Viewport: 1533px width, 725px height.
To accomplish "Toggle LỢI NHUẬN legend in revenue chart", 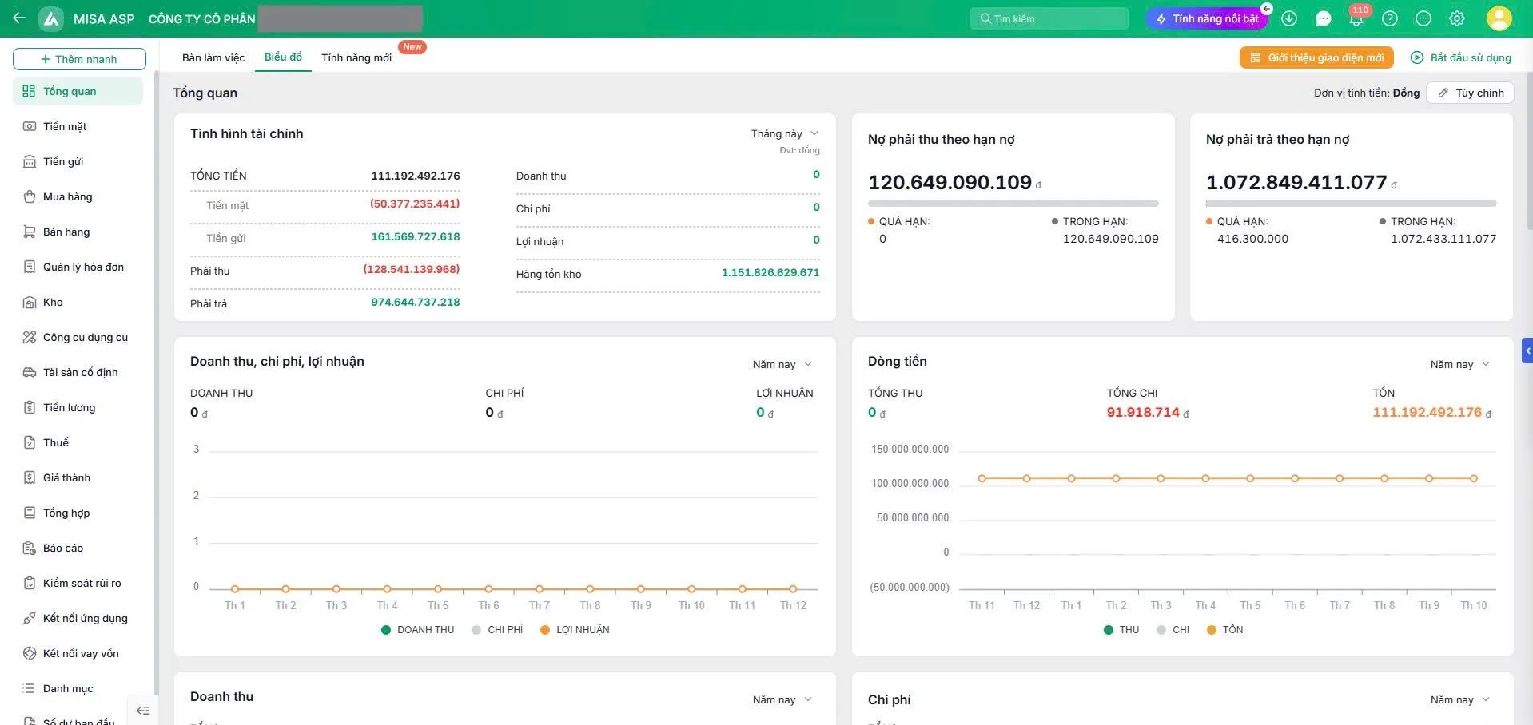I will (x=575, y=630).
